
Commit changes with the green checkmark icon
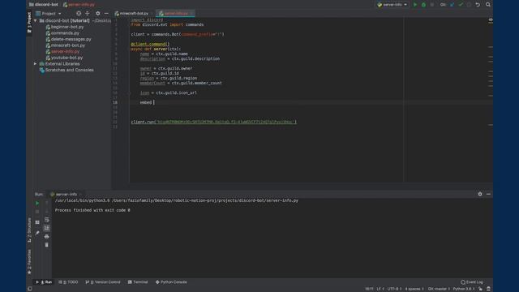461,5
